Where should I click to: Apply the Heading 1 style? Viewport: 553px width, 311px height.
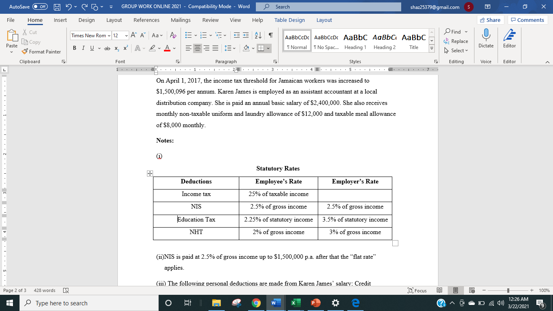pos(355,40)
